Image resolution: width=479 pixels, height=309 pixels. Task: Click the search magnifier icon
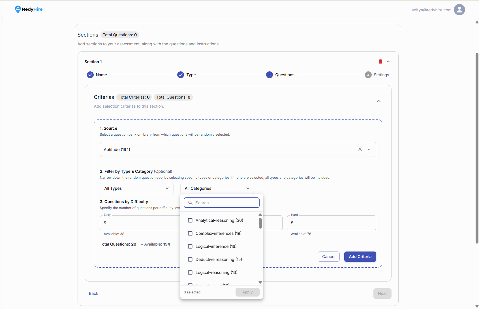click(x=191, y=203)
